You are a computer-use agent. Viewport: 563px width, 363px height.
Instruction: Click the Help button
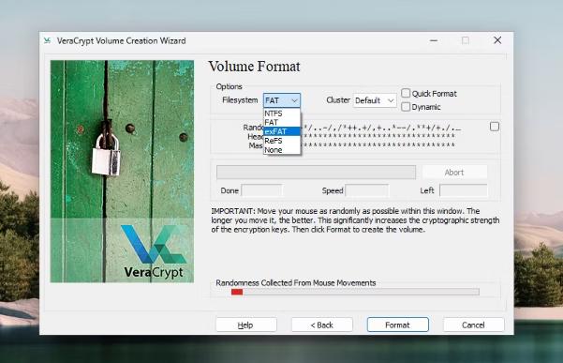coord(246,325)
